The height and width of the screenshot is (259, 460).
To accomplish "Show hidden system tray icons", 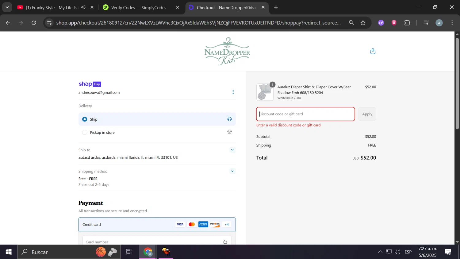I will tap(380, 252).
